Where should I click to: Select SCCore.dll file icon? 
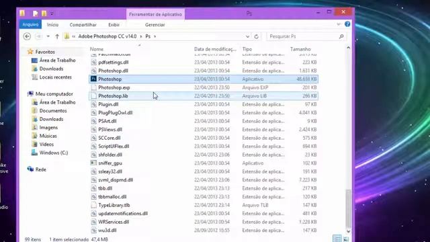pyautogui.click(x=93, y=138)
